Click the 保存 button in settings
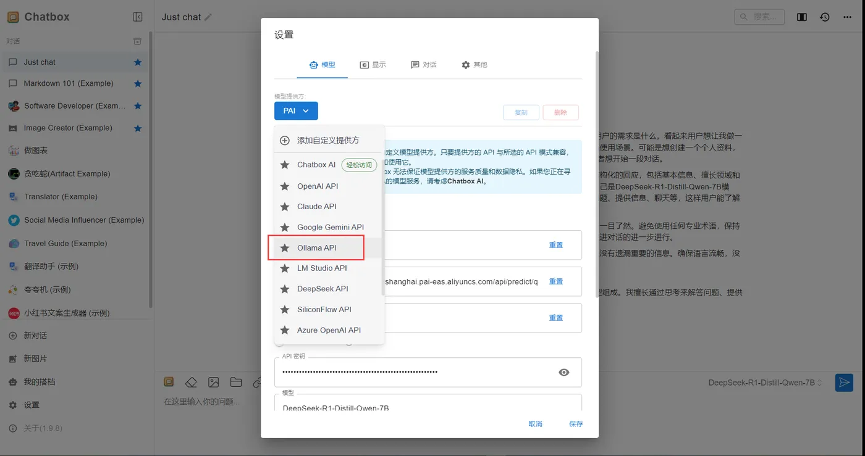 (x=576, y=424)
